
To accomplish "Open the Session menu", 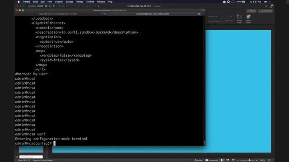I will pyautogui.click(x=59, y=2).
